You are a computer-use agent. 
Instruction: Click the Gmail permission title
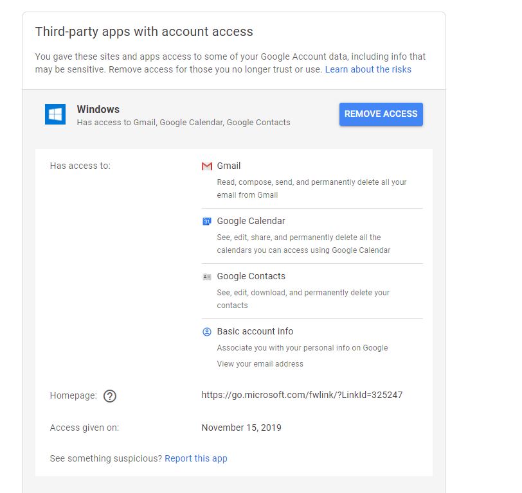tap(229, 166)
